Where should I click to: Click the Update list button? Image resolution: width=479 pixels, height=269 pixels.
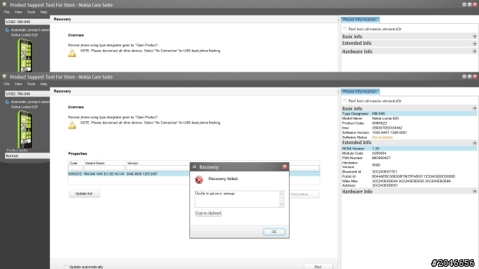click(84, 194)
